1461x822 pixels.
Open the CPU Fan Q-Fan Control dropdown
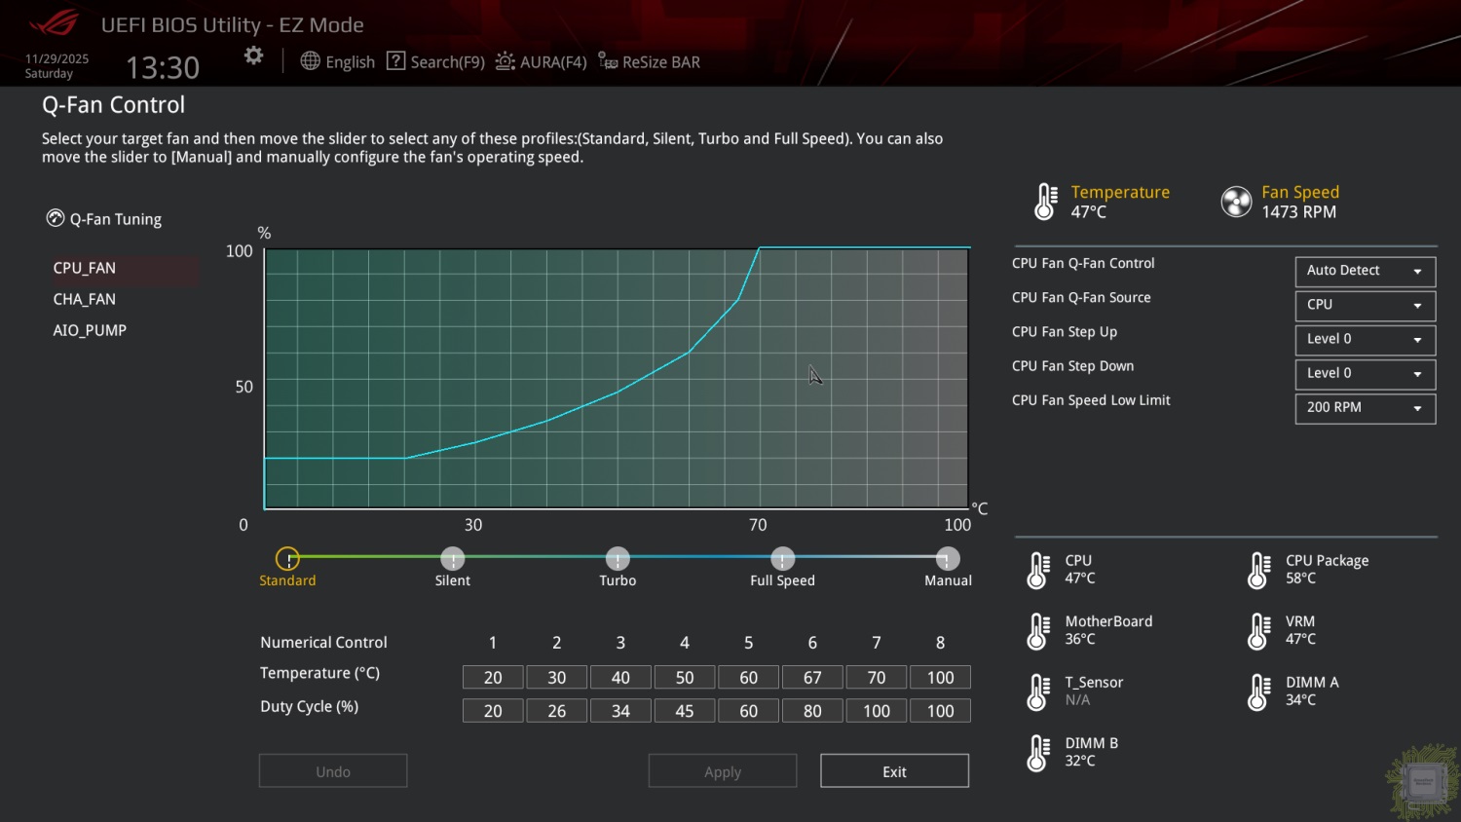1365,271
